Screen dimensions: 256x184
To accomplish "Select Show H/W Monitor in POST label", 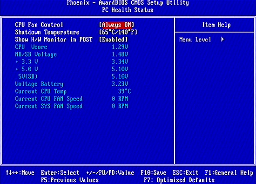I will [x=54, y=40].
